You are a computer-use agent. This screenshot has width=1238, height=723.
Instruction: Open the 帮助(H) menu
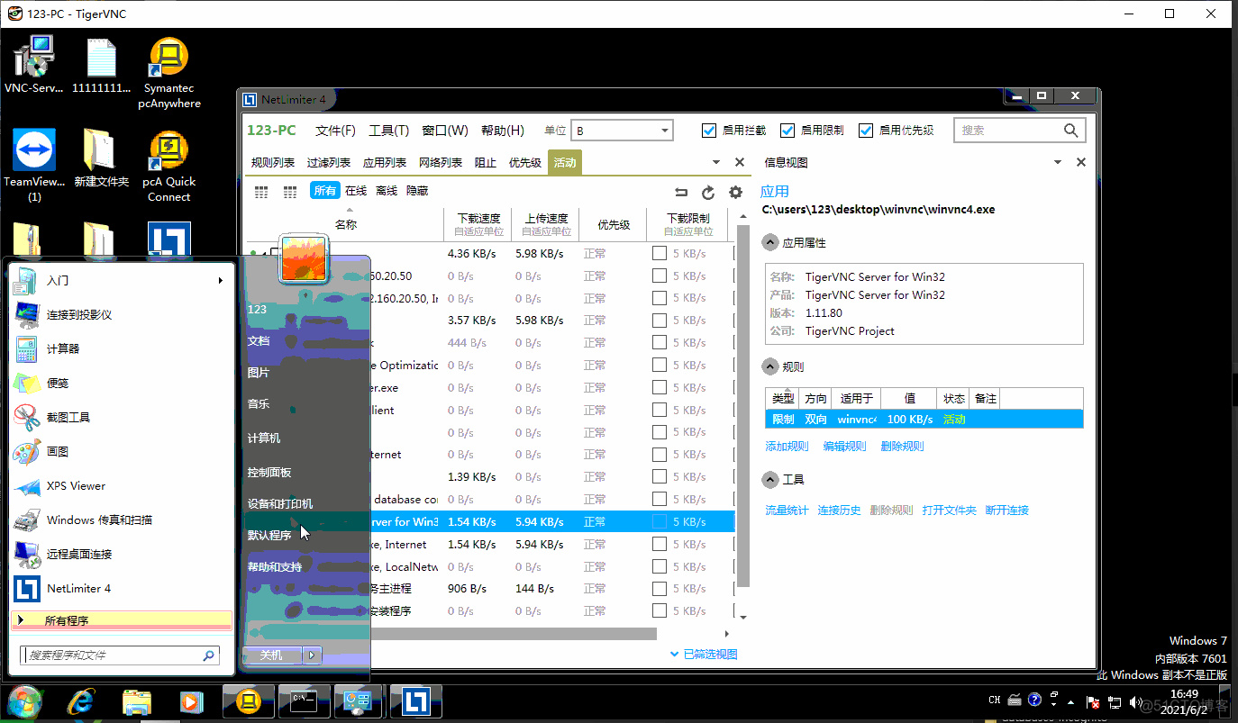coord(503,131)
